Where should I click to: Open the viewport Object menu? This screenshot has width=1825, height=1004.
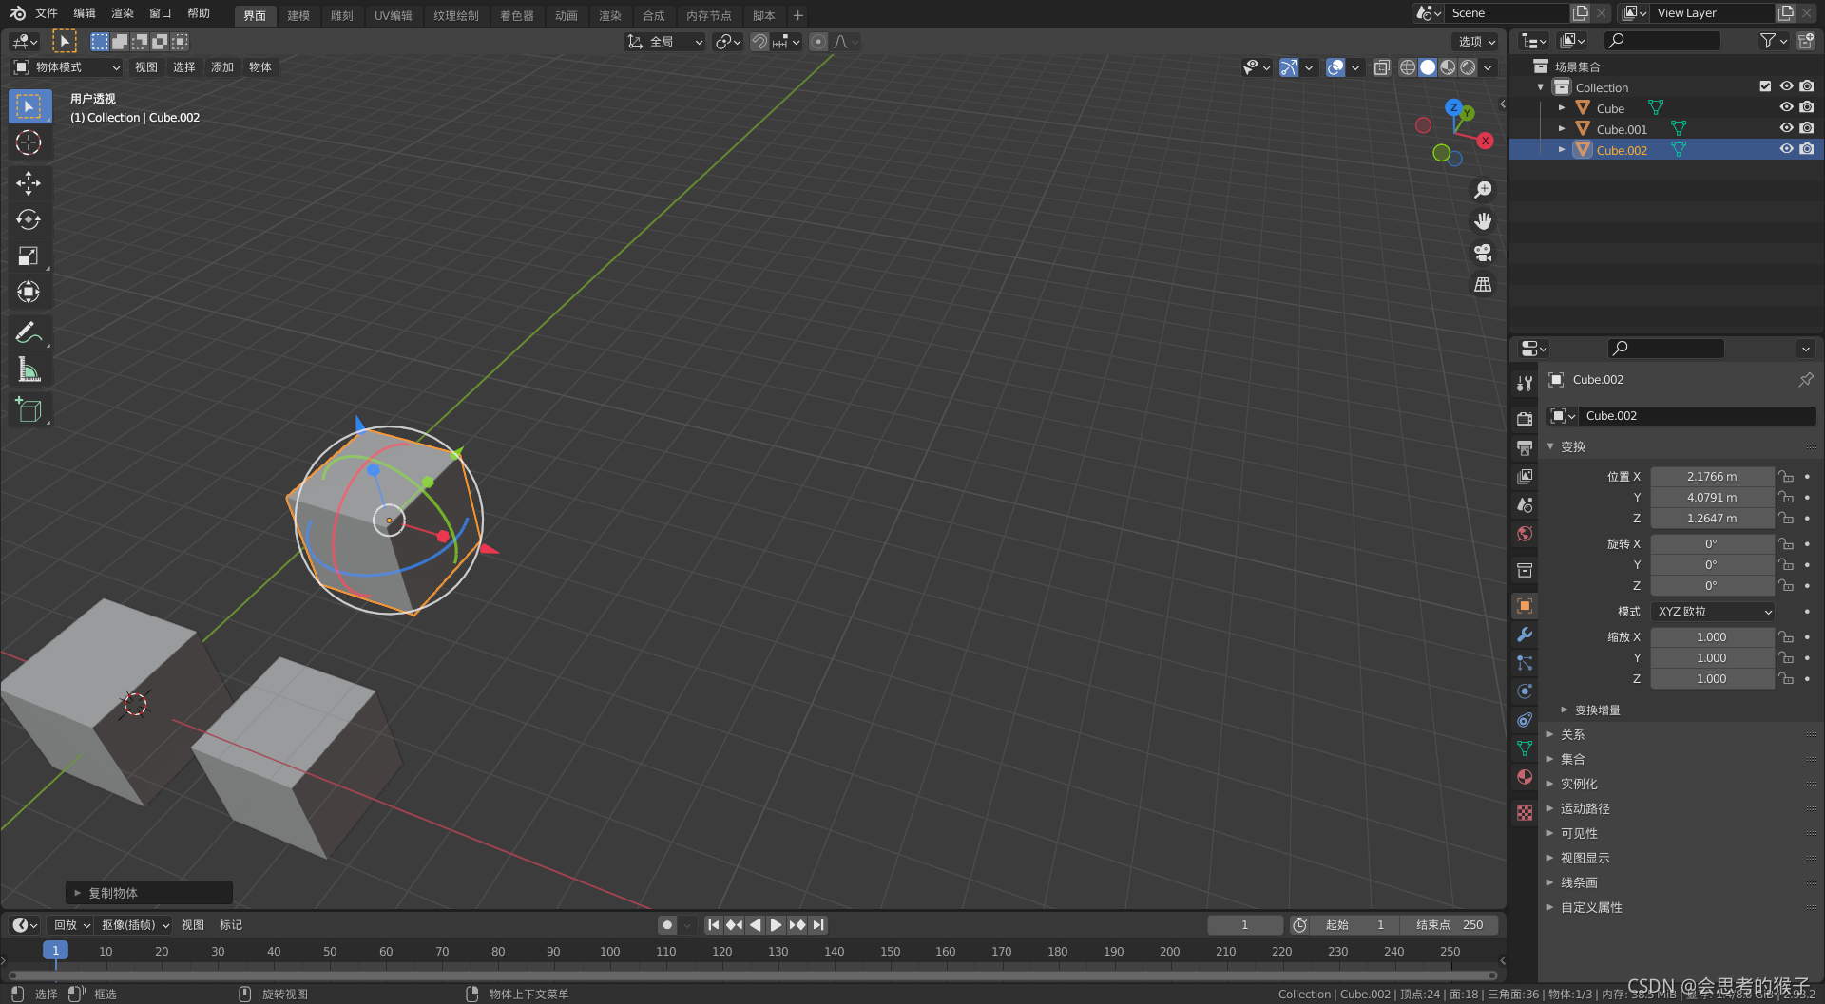point(260,67)
